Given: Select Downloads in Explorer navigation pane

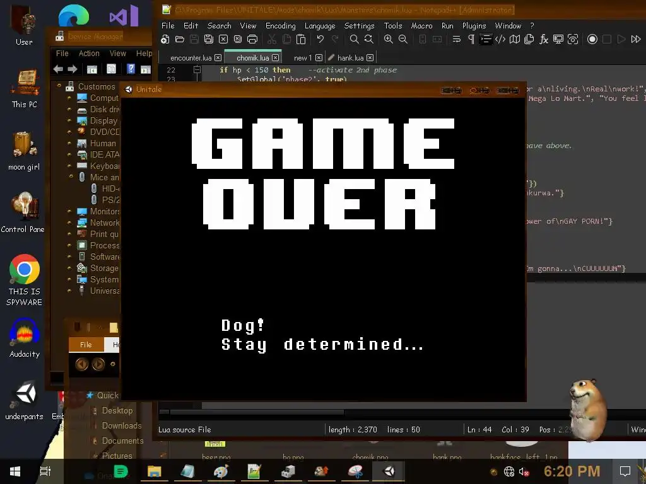Looking at the screenshot, I should click(x=122, y=425).
